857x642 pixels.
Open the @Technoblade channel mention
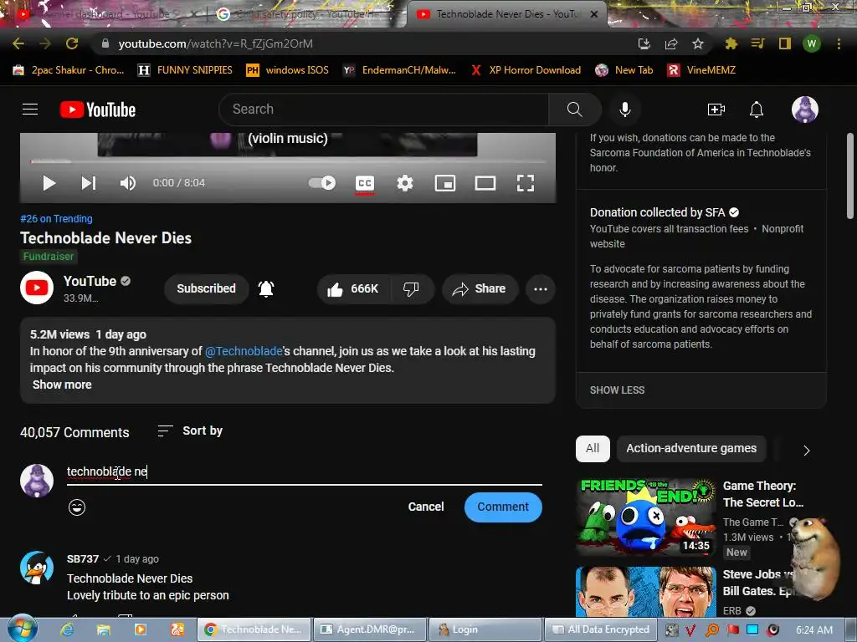244,351
